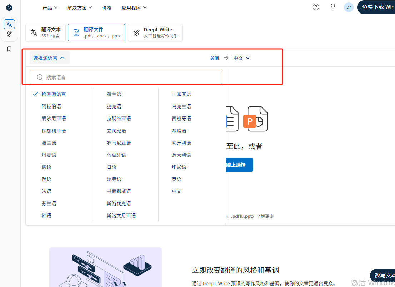
Task: Select 书面挪威语 as source language
Action: click(x=119, y=191)
